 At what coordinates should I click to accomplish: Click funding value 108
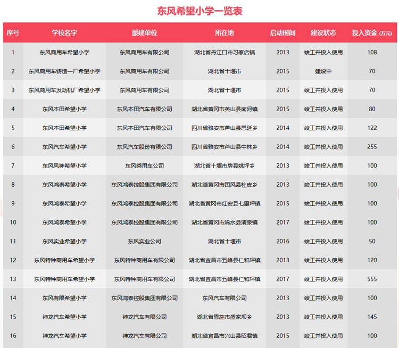point(372,53)
